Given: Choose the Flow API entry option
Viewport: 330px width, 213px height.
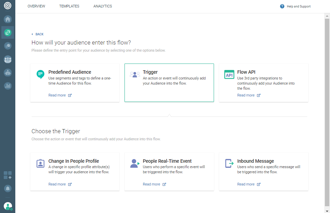Looking at the screenshot, I should tap(263, 83).
